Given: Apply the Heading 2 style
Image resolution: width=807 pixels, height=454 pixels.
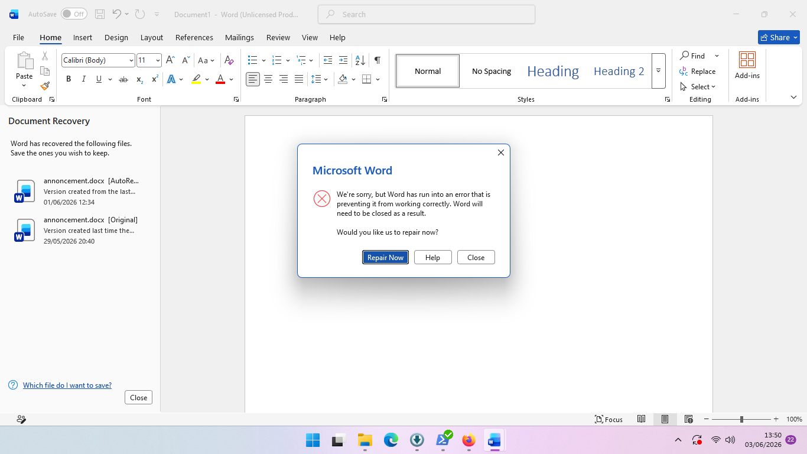Looking at the screenshot, I should coord(619,71).
